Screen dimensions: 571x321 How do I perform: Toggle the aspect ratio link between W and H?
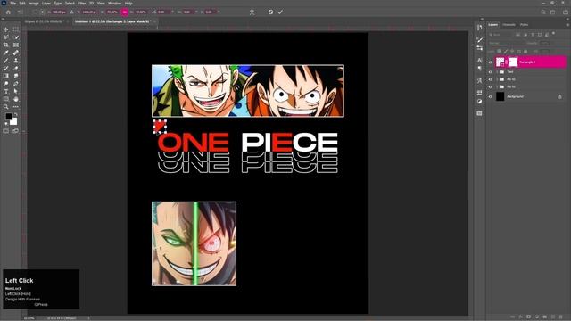coord(125,12)
